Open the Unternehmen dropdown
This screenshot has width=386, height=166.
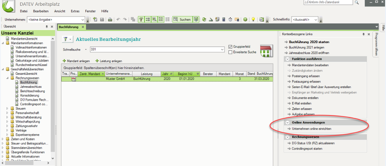click(x=83, y=20)
